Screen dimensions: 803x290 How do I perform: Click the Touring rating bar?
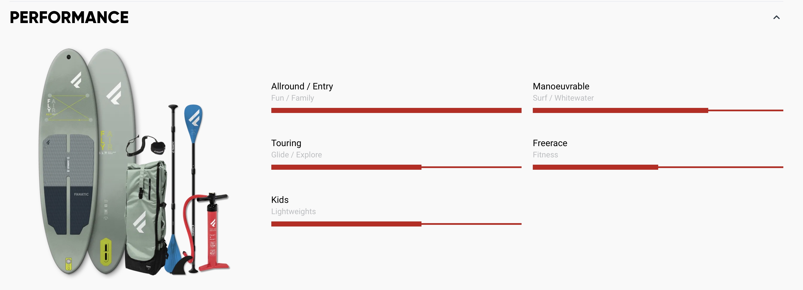coord(396,167)
